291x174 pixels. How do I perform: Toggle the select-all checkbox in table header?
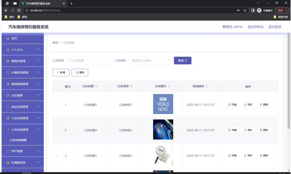58,86
